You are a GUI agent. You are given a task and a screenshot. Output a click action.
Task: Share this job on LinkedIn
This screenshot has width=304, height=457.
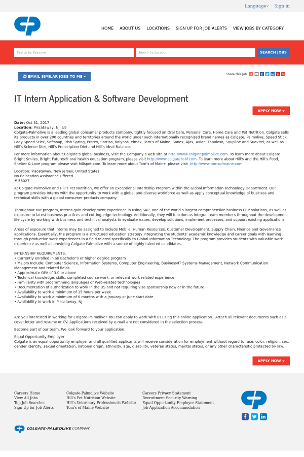coord(273,74)
